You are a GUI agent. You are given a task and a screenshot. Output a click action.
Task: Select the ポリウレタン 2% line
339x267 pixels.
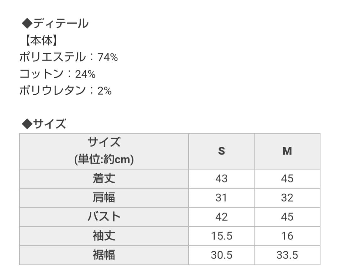[x=65, y=91]
